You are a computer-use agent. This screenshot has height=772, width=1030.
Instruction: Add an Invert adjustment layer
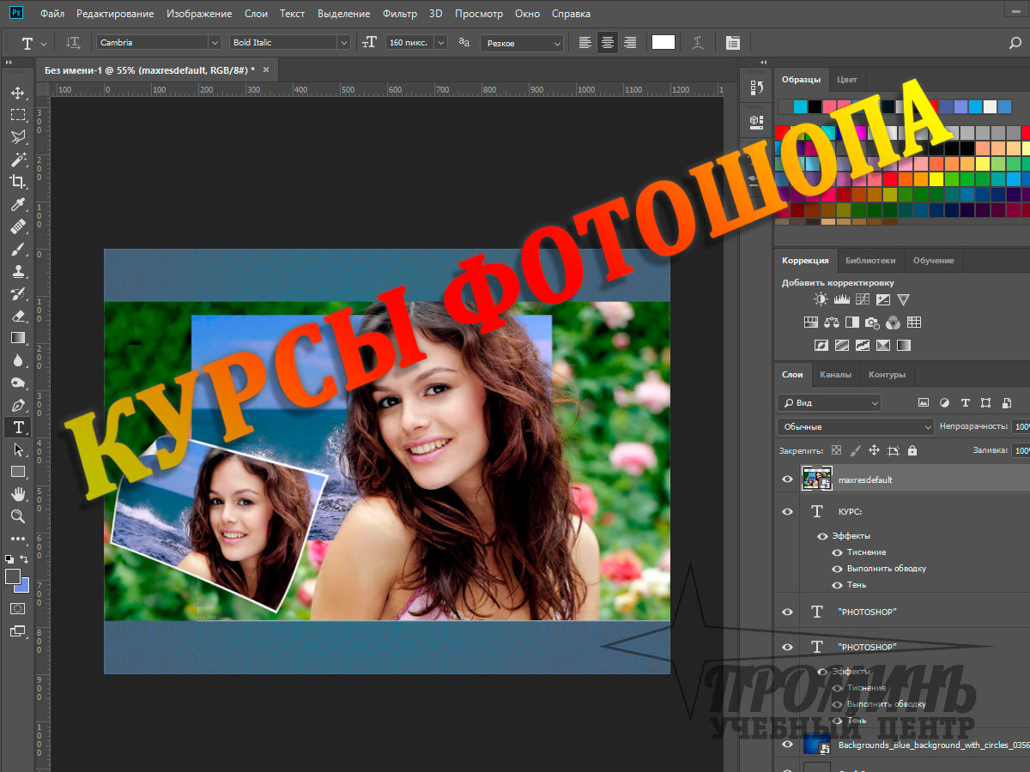821,346
